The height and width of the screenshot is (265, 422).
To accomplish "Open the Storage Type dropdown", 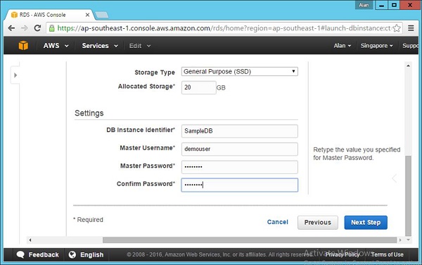I will [240, 71].
